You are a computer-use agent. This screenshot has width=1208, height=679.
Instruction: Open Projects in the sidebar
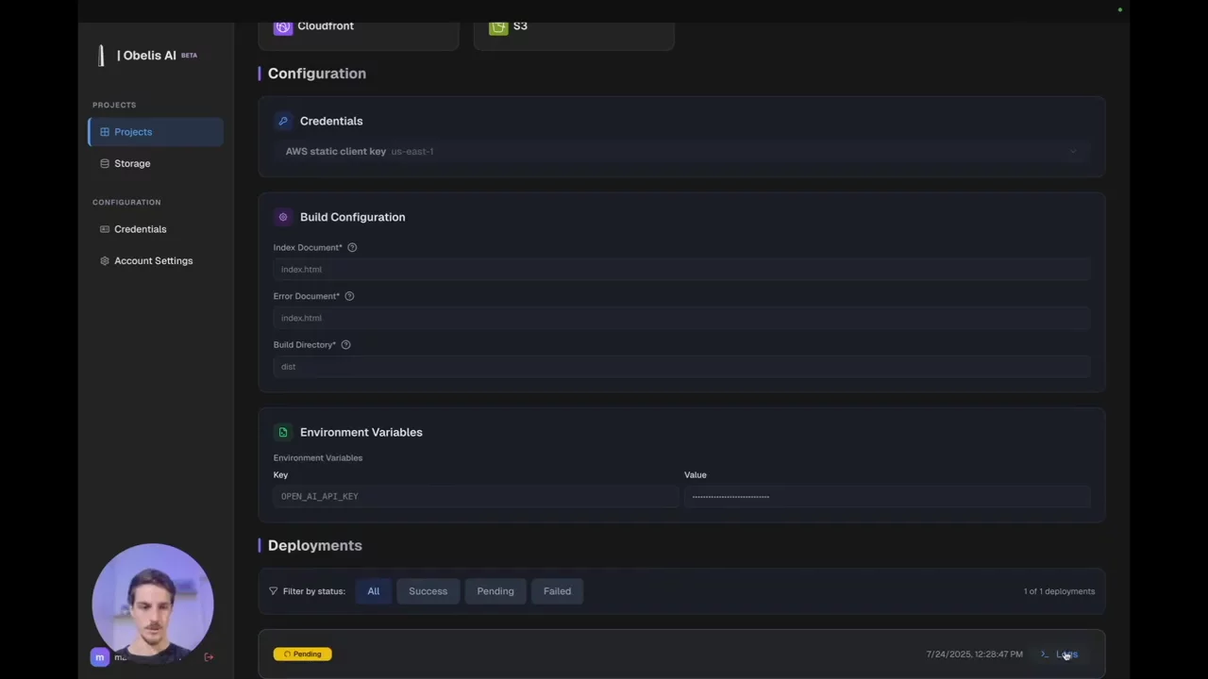point(156,132)
